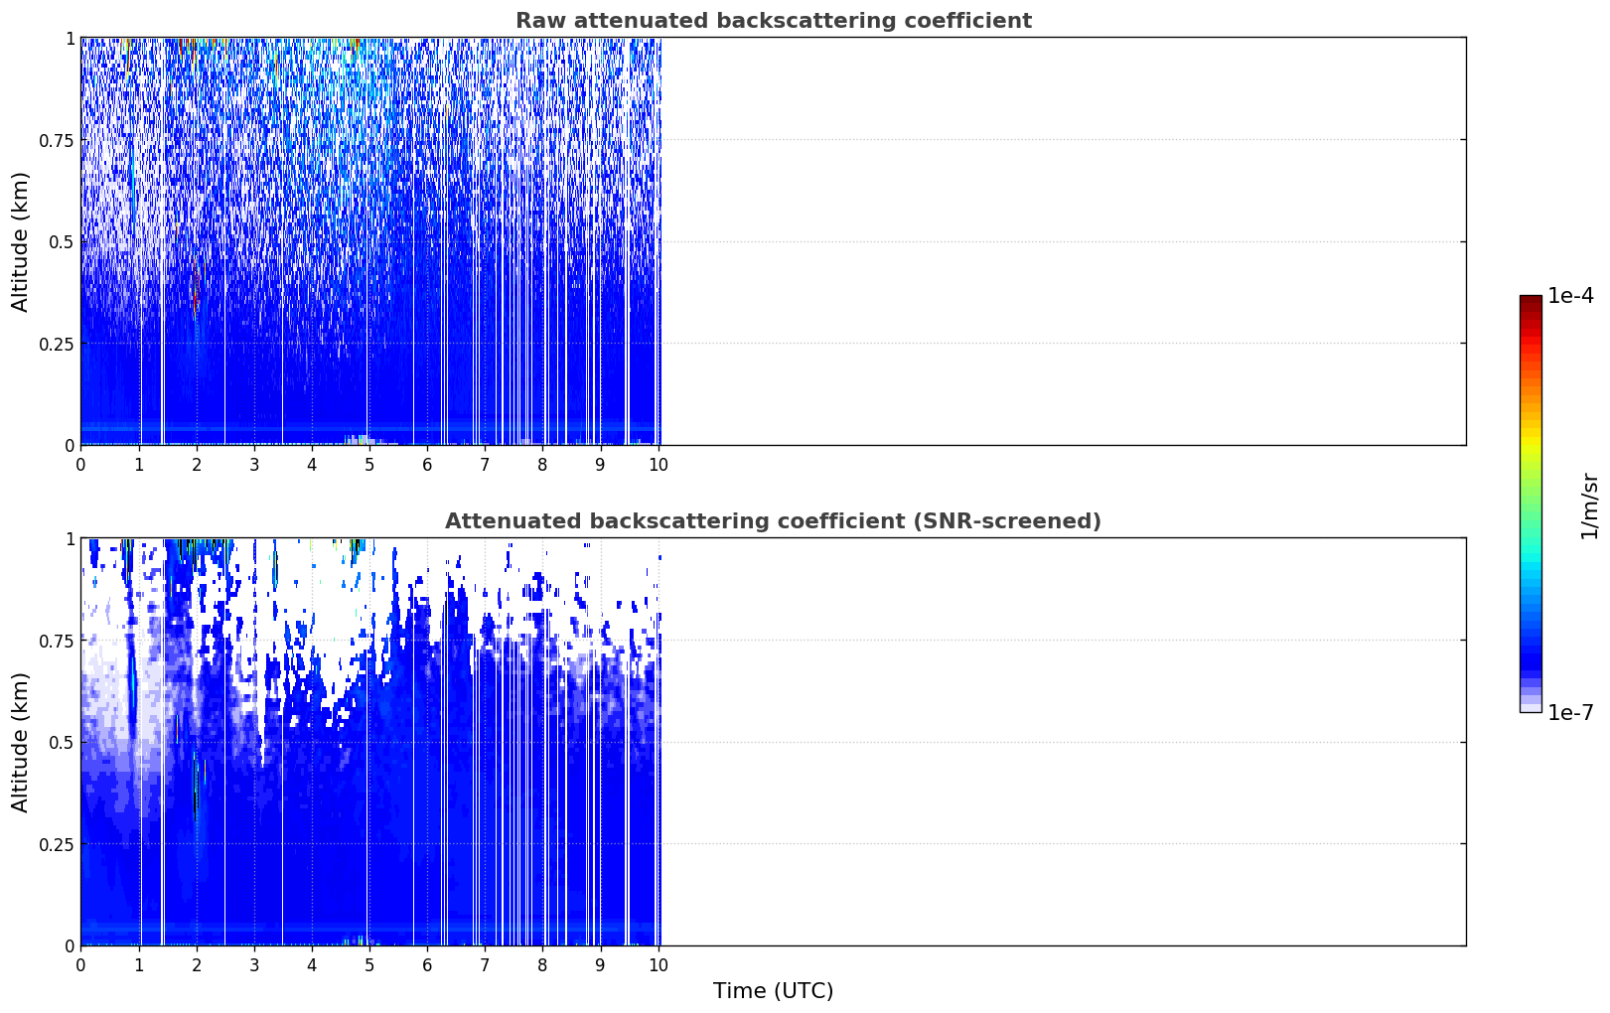Click the empty area of the top plot

point(1063,241)
